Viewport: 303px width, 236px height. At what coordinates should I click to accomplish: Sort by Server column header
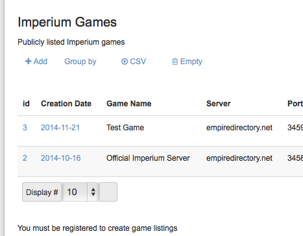[219, 104]
